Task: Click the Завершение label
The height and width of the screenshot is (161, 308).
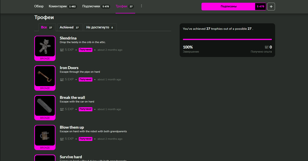Action: click(191, 52)
